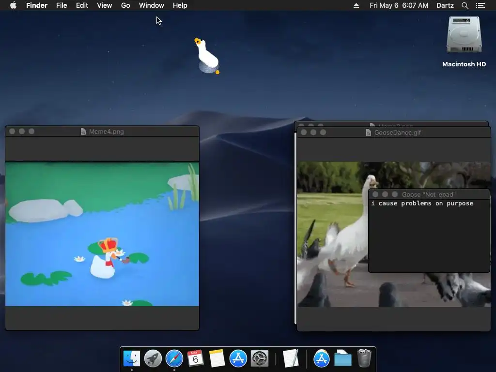
Task: Minimize the Goose "Not-epad" window
Action: pyautogui.click(x=385, y=194)
